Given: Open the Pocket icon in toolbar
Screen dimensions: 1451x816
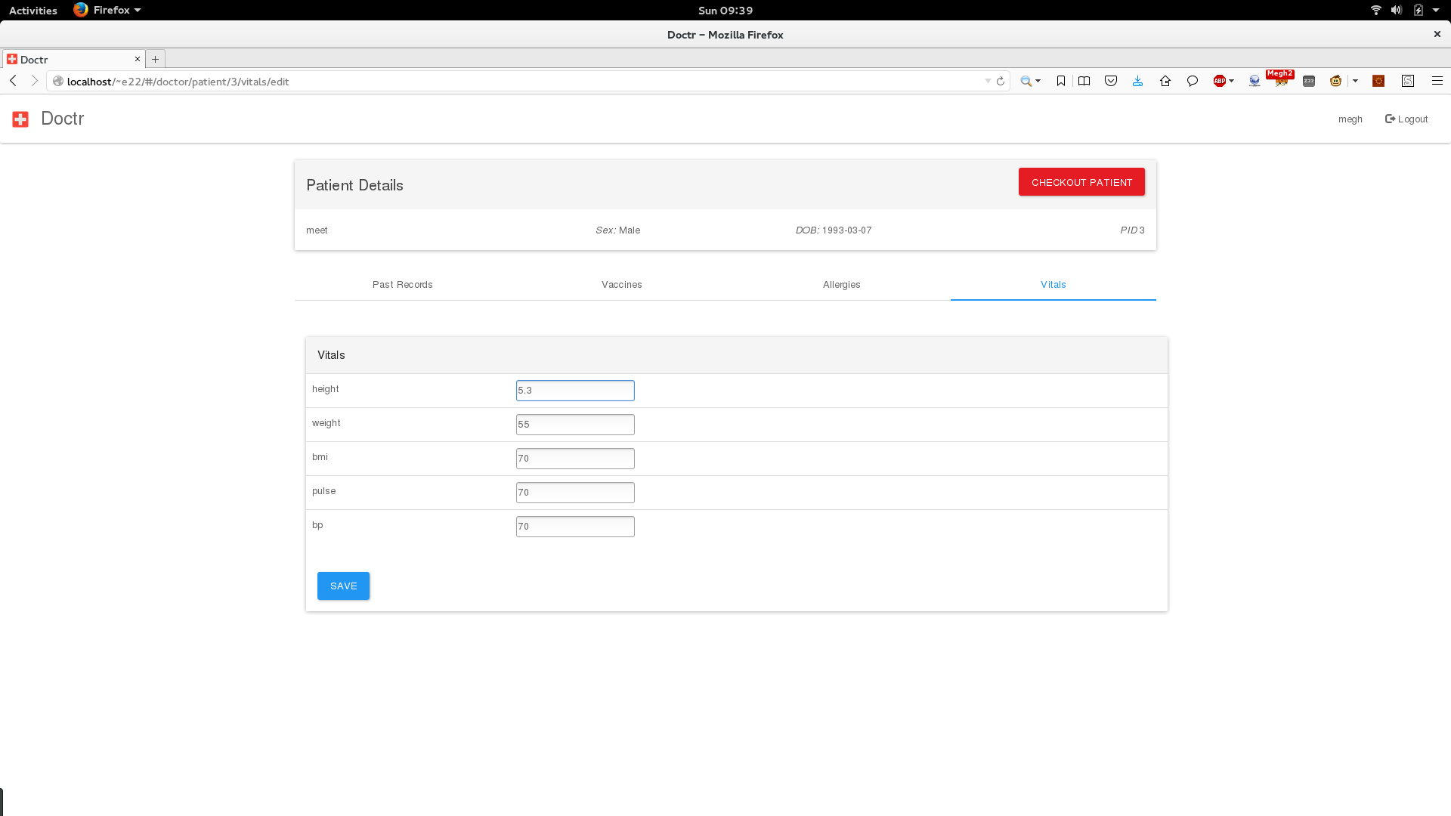Looking at the screenshot, I should (1110, 81).
